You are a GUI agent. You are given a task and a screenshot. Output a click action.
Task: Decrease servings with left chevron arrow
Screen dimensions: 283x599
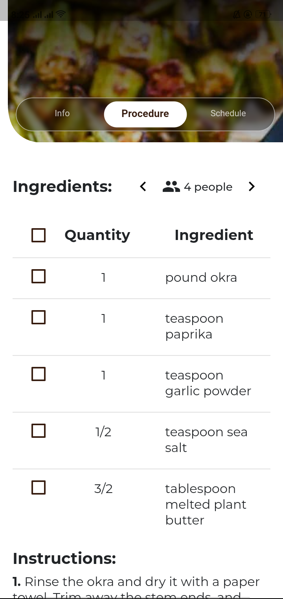143,186
